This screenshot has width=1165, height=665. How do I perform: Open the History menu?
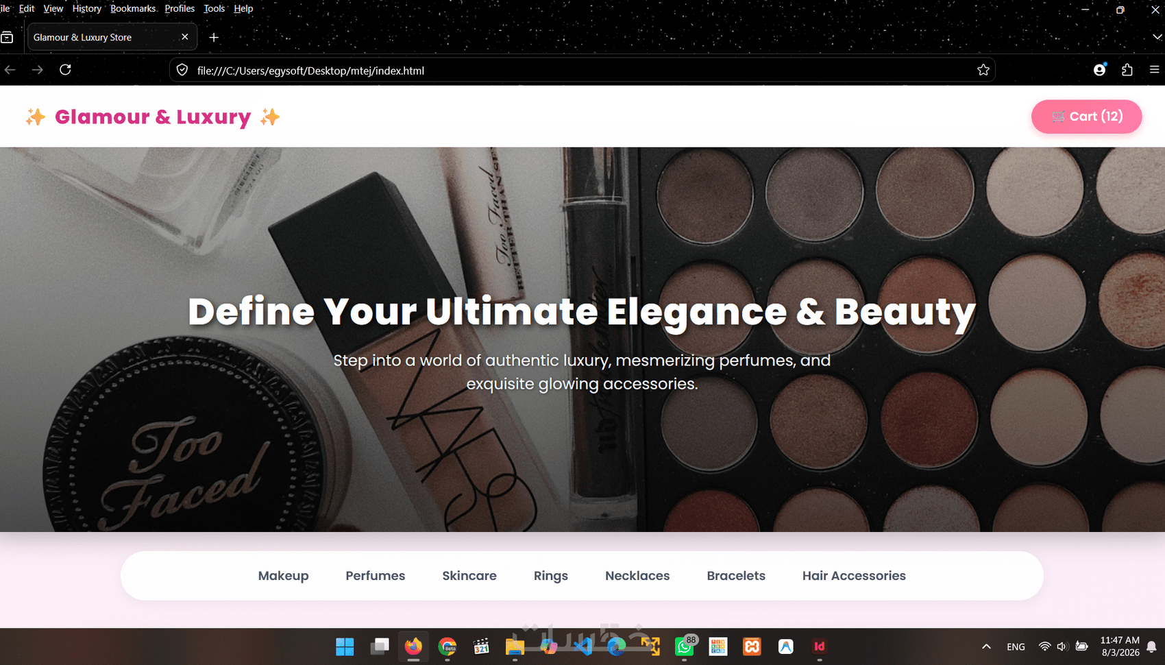pyautogui.click(x=86, y=8)
